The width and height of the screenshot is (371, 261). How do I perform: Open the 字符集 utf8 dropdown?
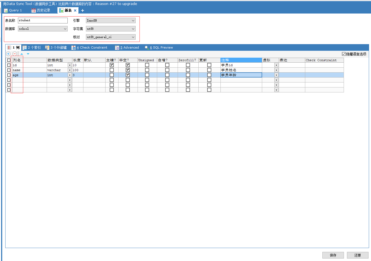[x=110, y=29]
